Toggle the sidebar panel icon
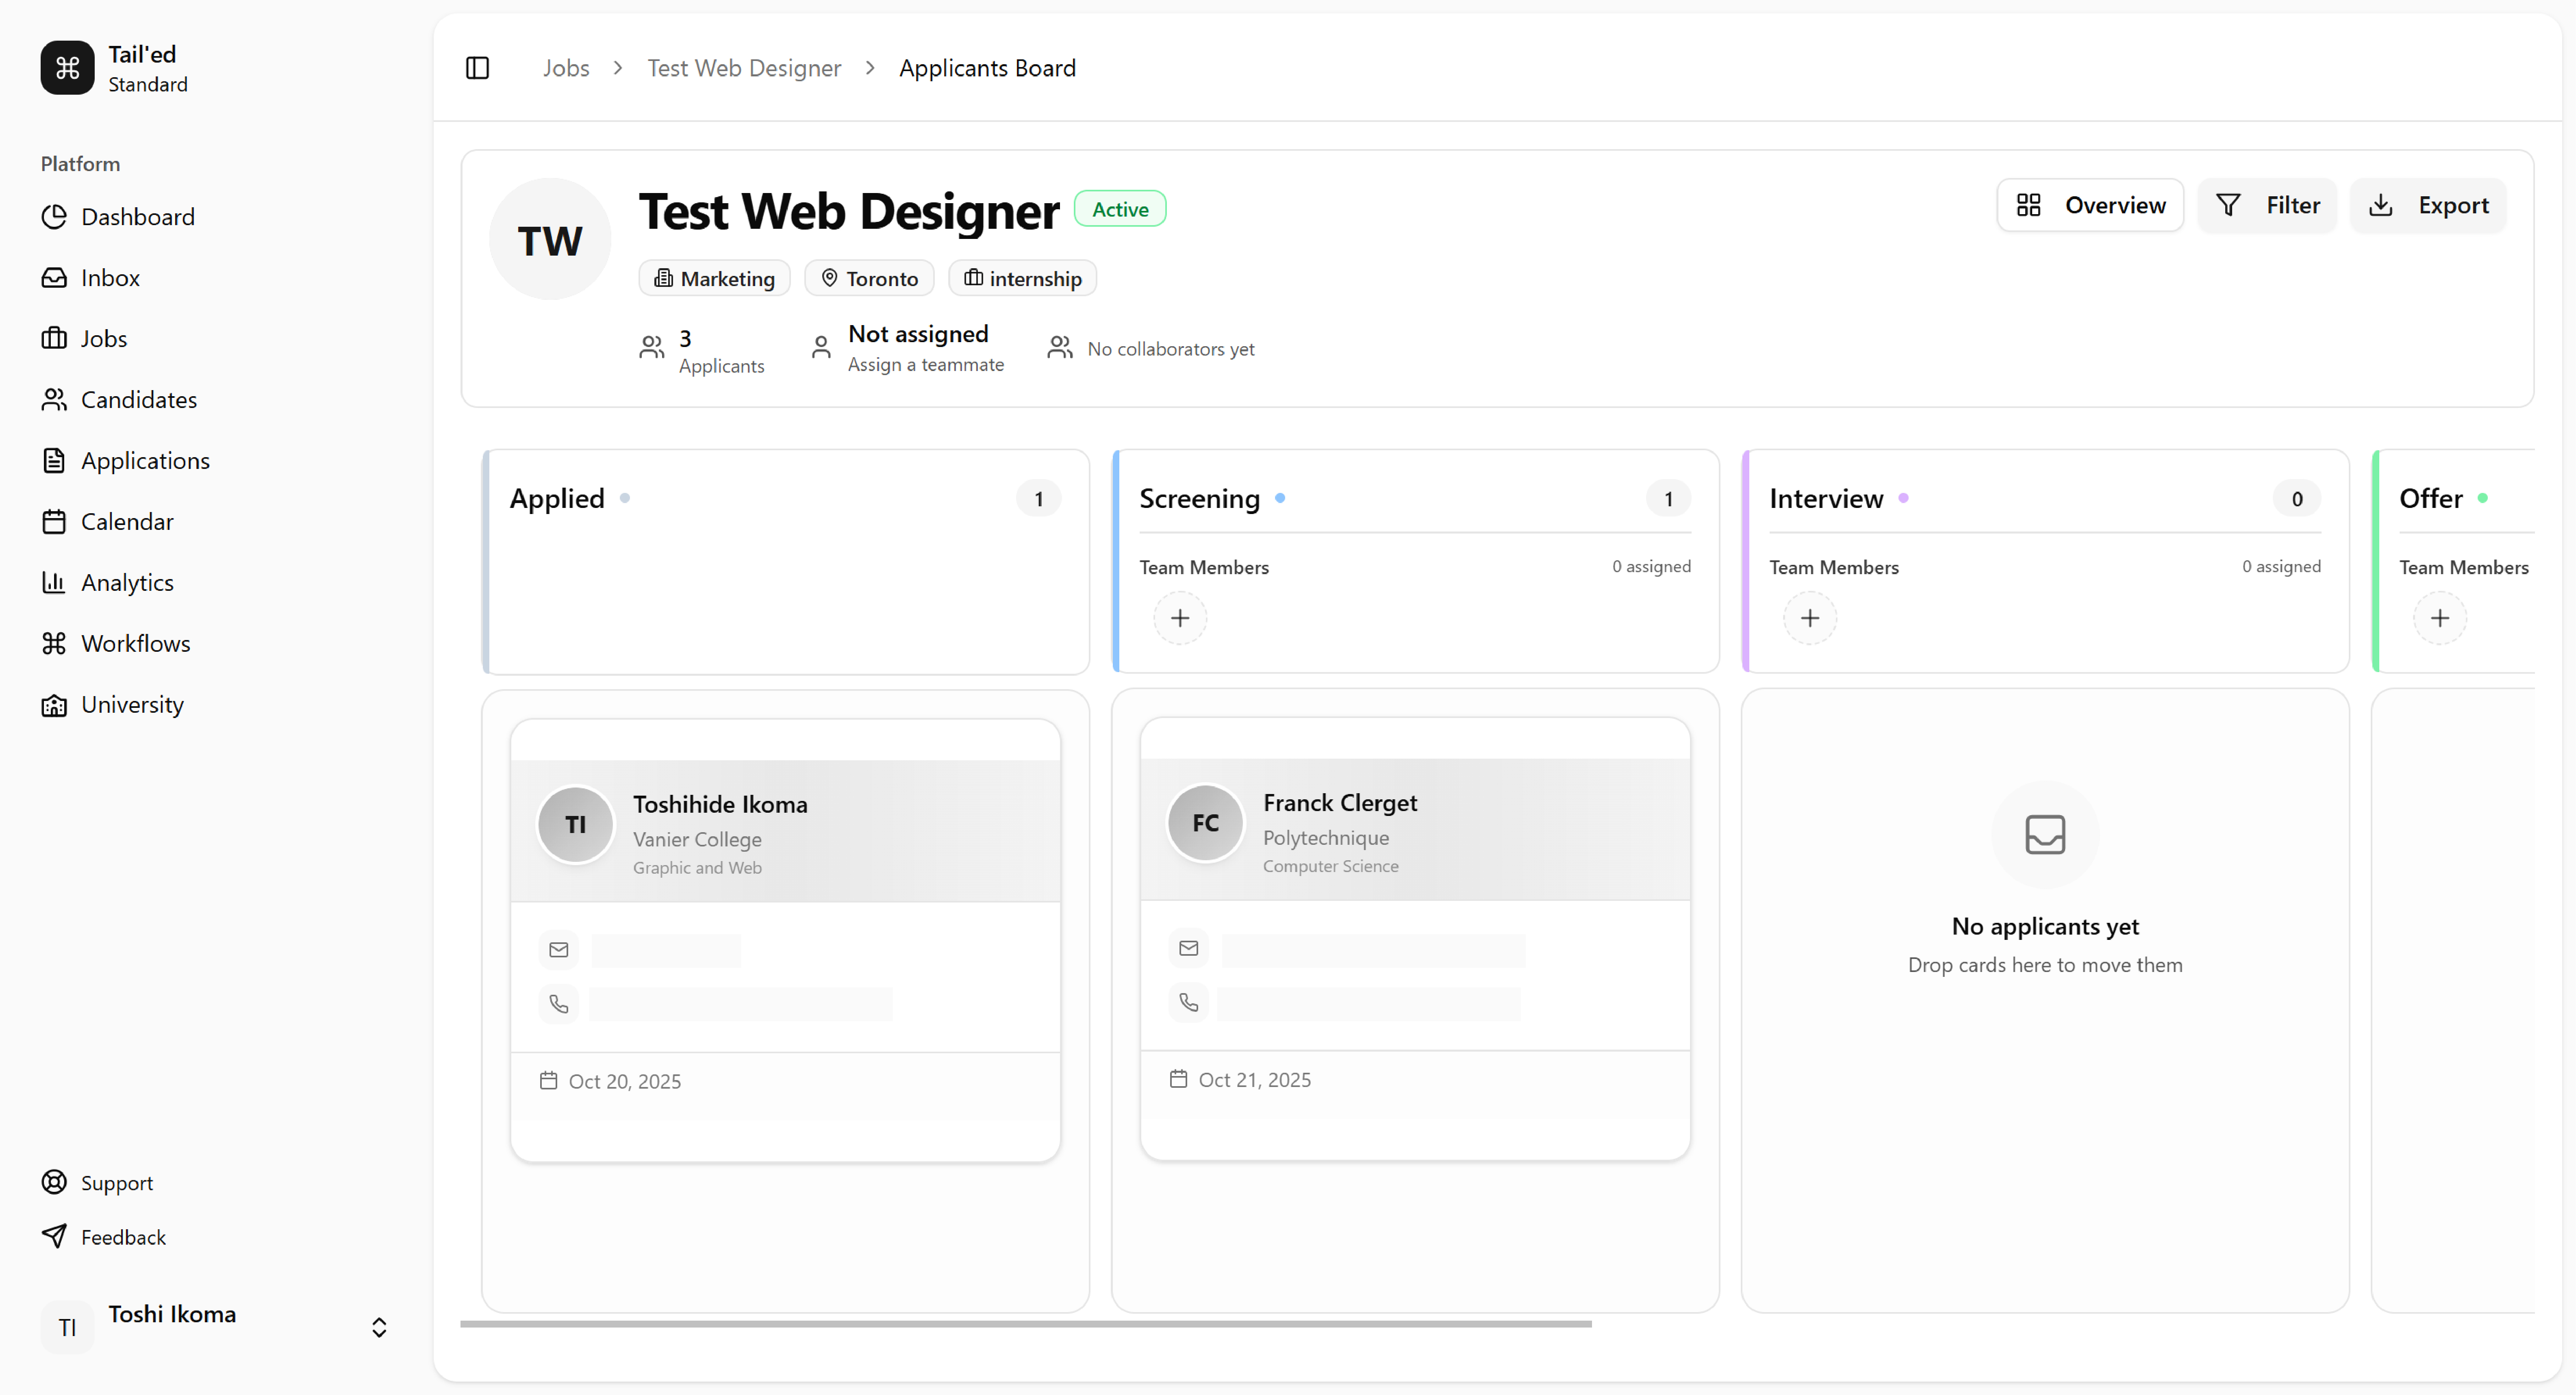The image size is (2576, 1395). (477, 68)
